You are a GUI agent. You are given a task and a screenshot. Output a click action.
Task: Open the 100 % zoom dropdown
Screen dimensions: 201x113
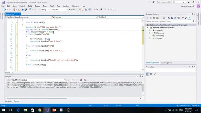tap(9, 73)
